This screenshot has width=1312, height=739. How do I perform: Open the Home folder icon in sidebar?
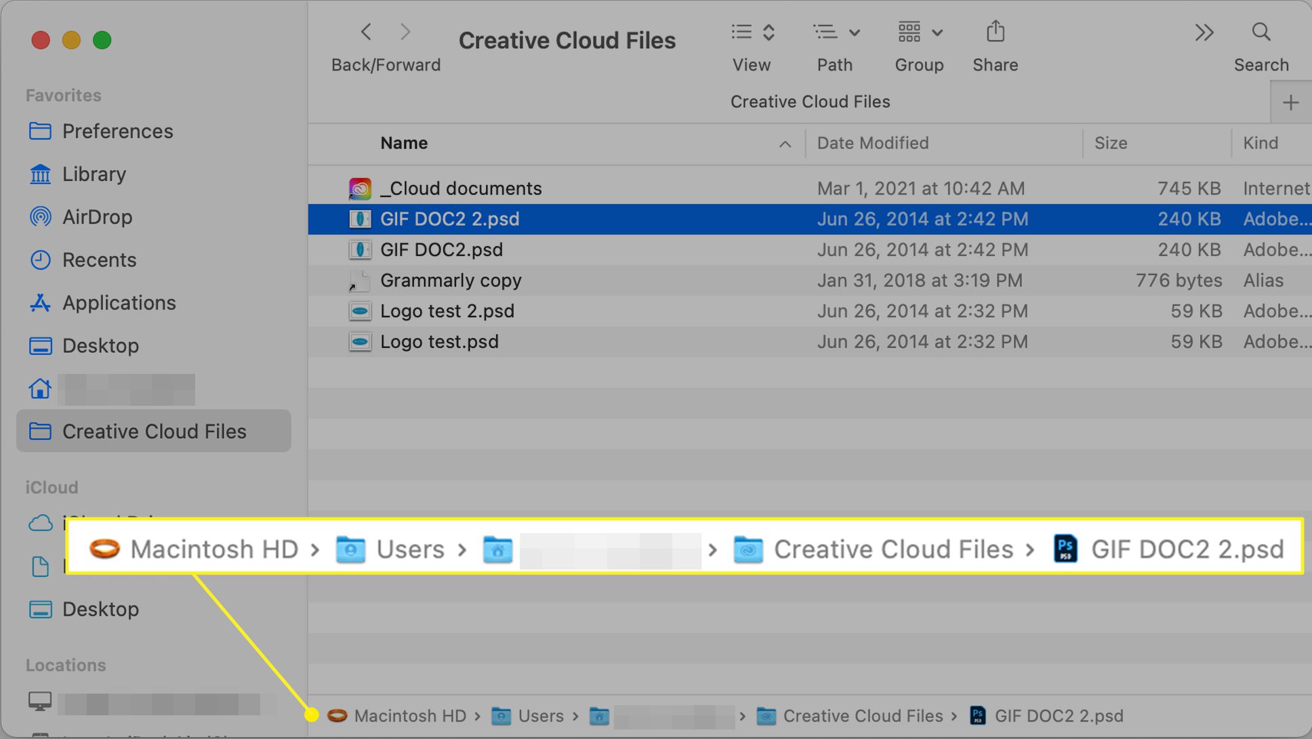(40, 389)
